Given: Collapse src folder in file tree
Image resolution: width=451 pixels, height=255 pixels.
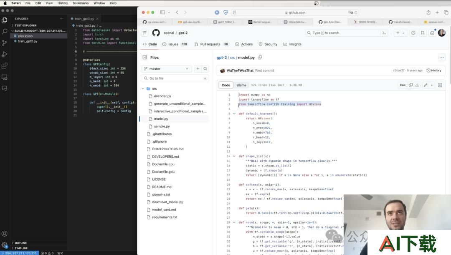Looking at the screenshot, I should (x=143, y=88).
